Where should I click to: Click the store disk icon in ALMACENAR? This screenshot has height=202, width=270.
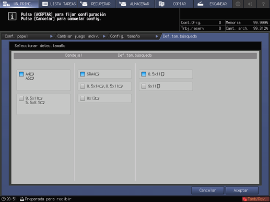(123, 4)
